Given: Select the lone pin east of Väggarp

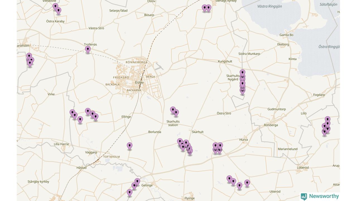Looking at the screenshot, I should click(129, 146).
